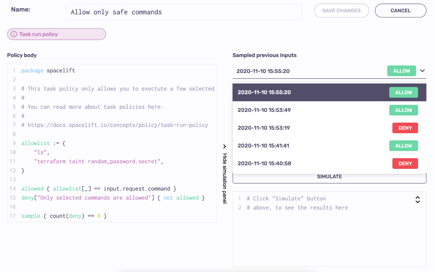Select the 2020-11-10 15:53:49 input

329,110
